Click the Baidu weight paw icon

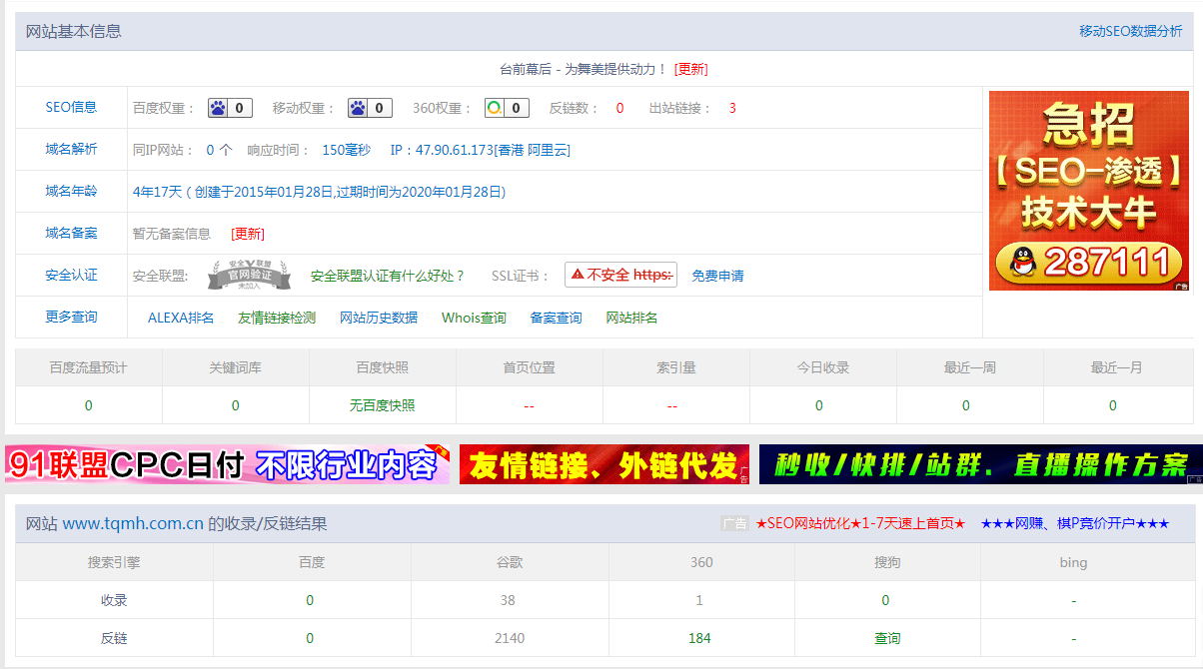coord(219,108)
